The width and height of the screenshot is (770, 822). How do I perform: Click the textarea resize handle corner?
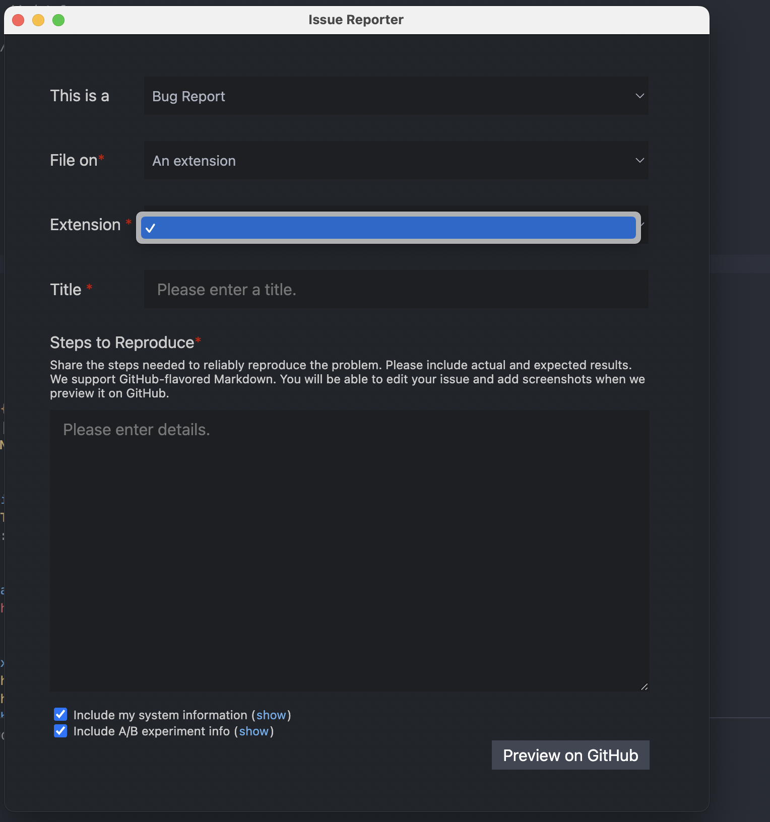[x=644, y=687]
